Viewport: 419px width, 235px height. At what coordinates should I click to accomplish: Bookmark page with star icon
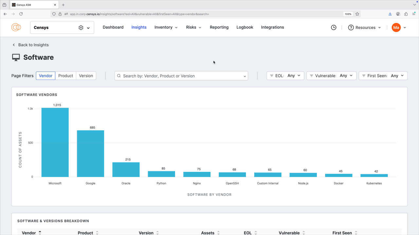357,14
